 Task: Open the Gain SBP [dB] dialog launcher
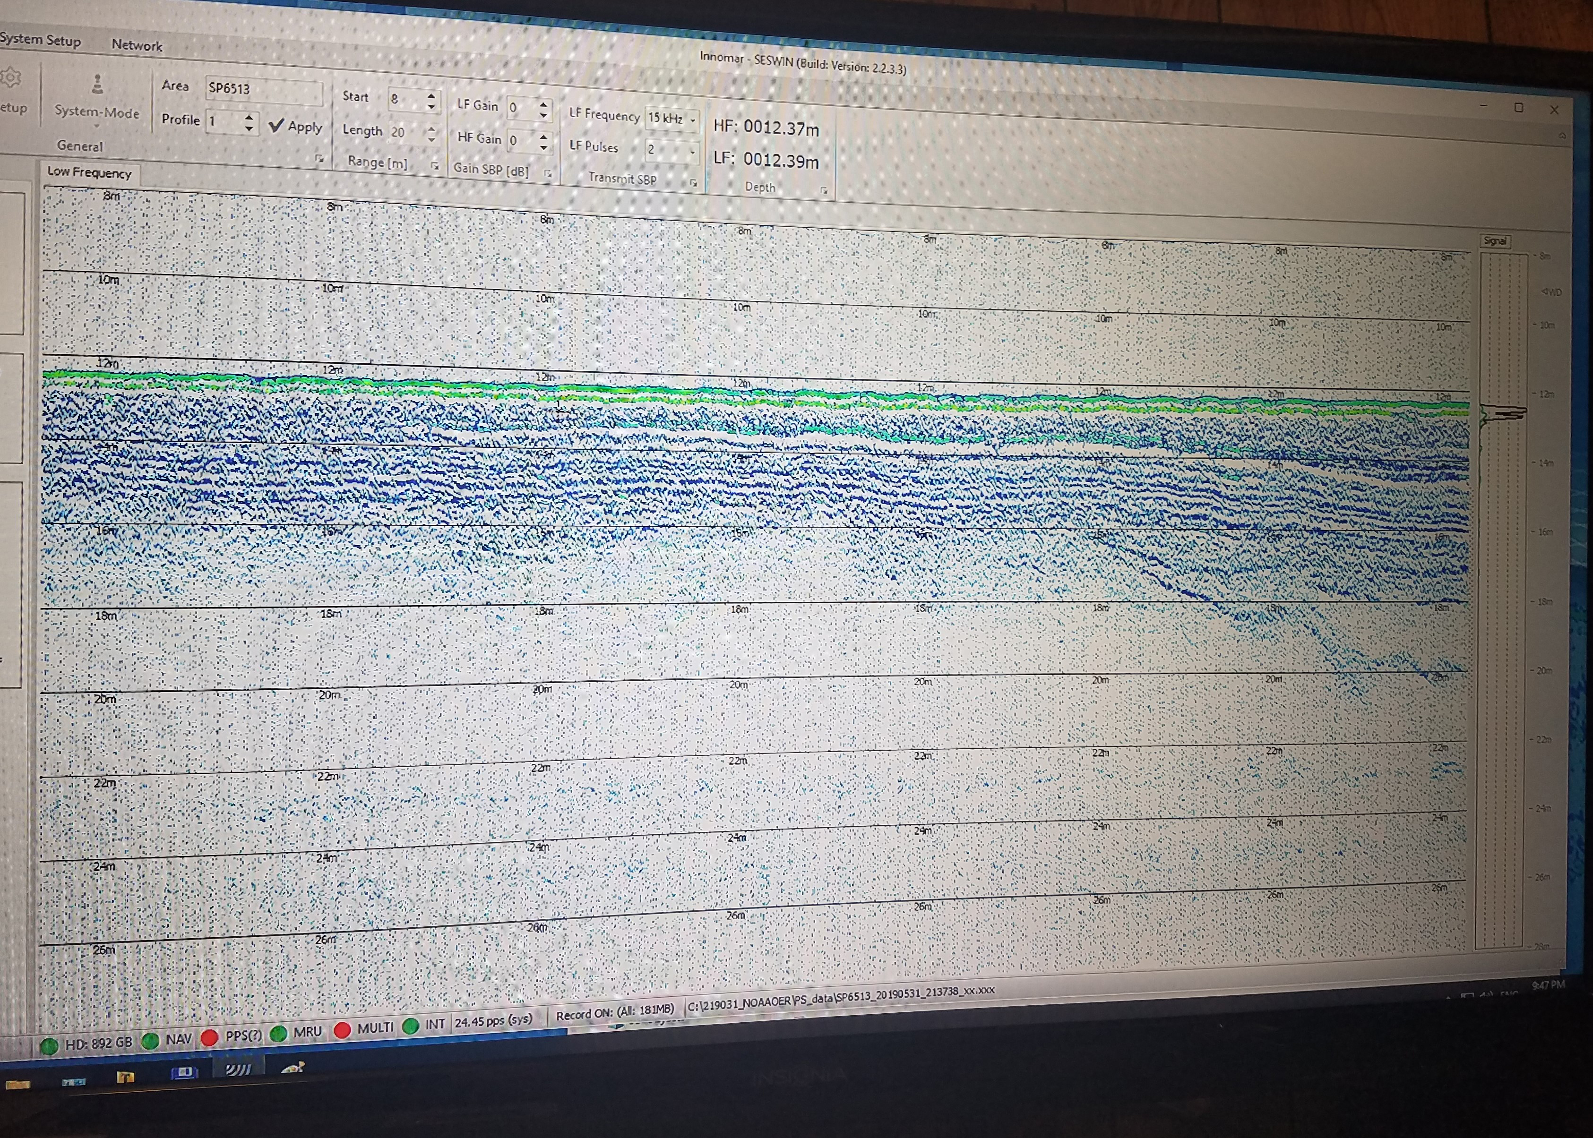pyautogui.click(x=548, y=173)
